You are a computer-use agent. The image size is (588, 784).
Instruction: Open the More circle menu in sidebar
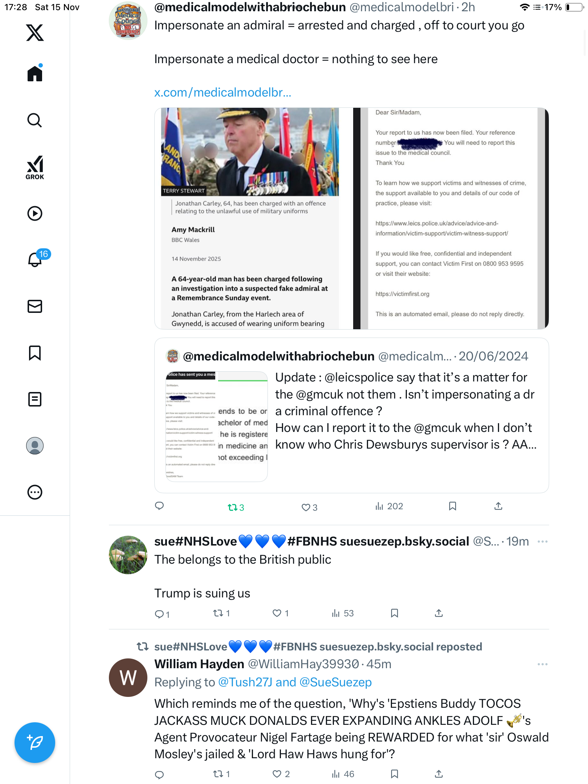pyautogui.click(x=35, y=492)
